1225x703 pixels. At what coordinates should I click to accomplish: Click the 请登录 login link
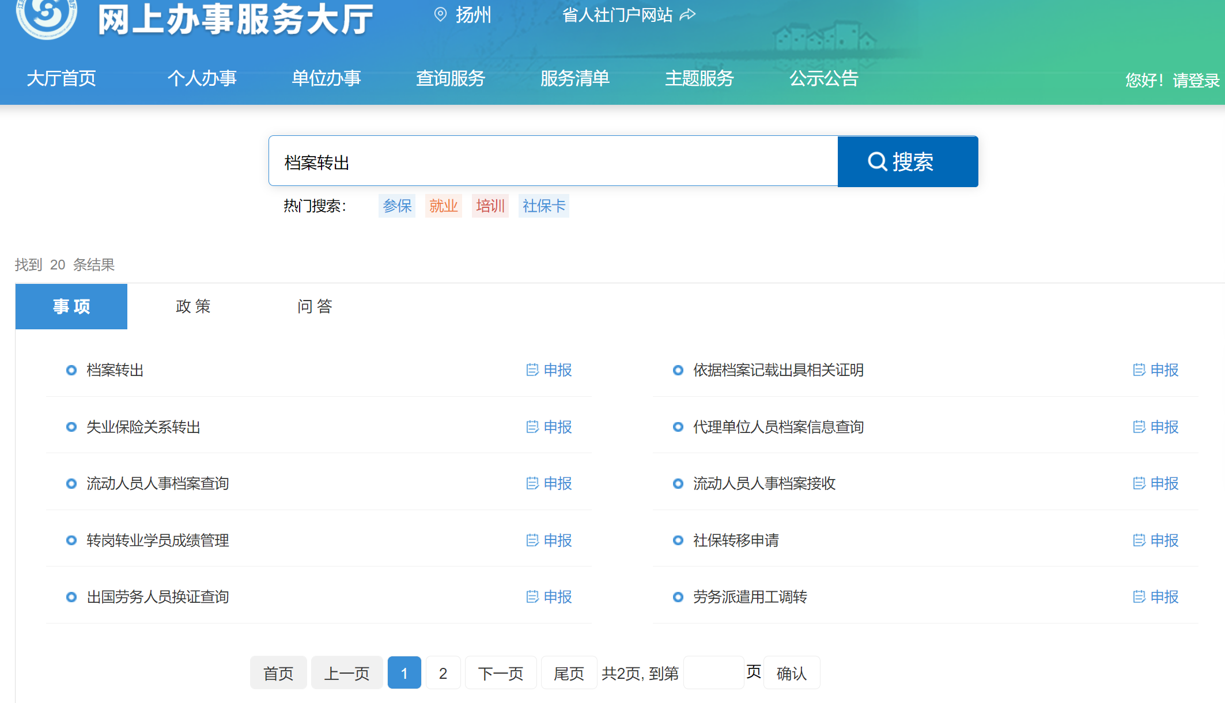1196,80
